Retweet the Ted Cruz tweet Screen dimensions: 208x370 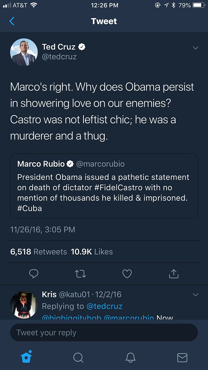tap(80, 273)
